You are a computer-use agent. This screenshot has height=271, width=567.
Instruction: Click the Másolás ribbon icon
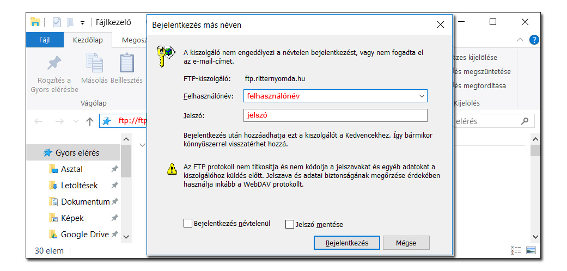point(94,63)
